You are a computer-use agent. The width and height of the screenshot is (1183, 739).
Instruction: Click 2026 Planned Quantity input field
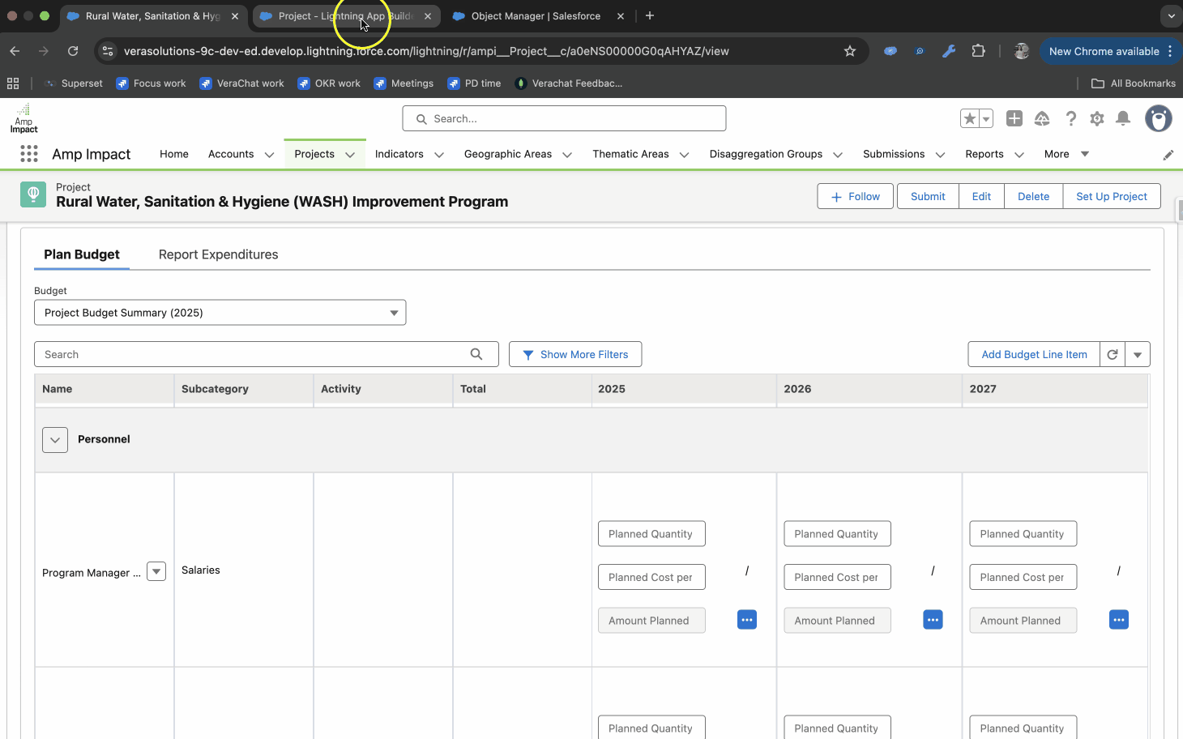(837, 534)
